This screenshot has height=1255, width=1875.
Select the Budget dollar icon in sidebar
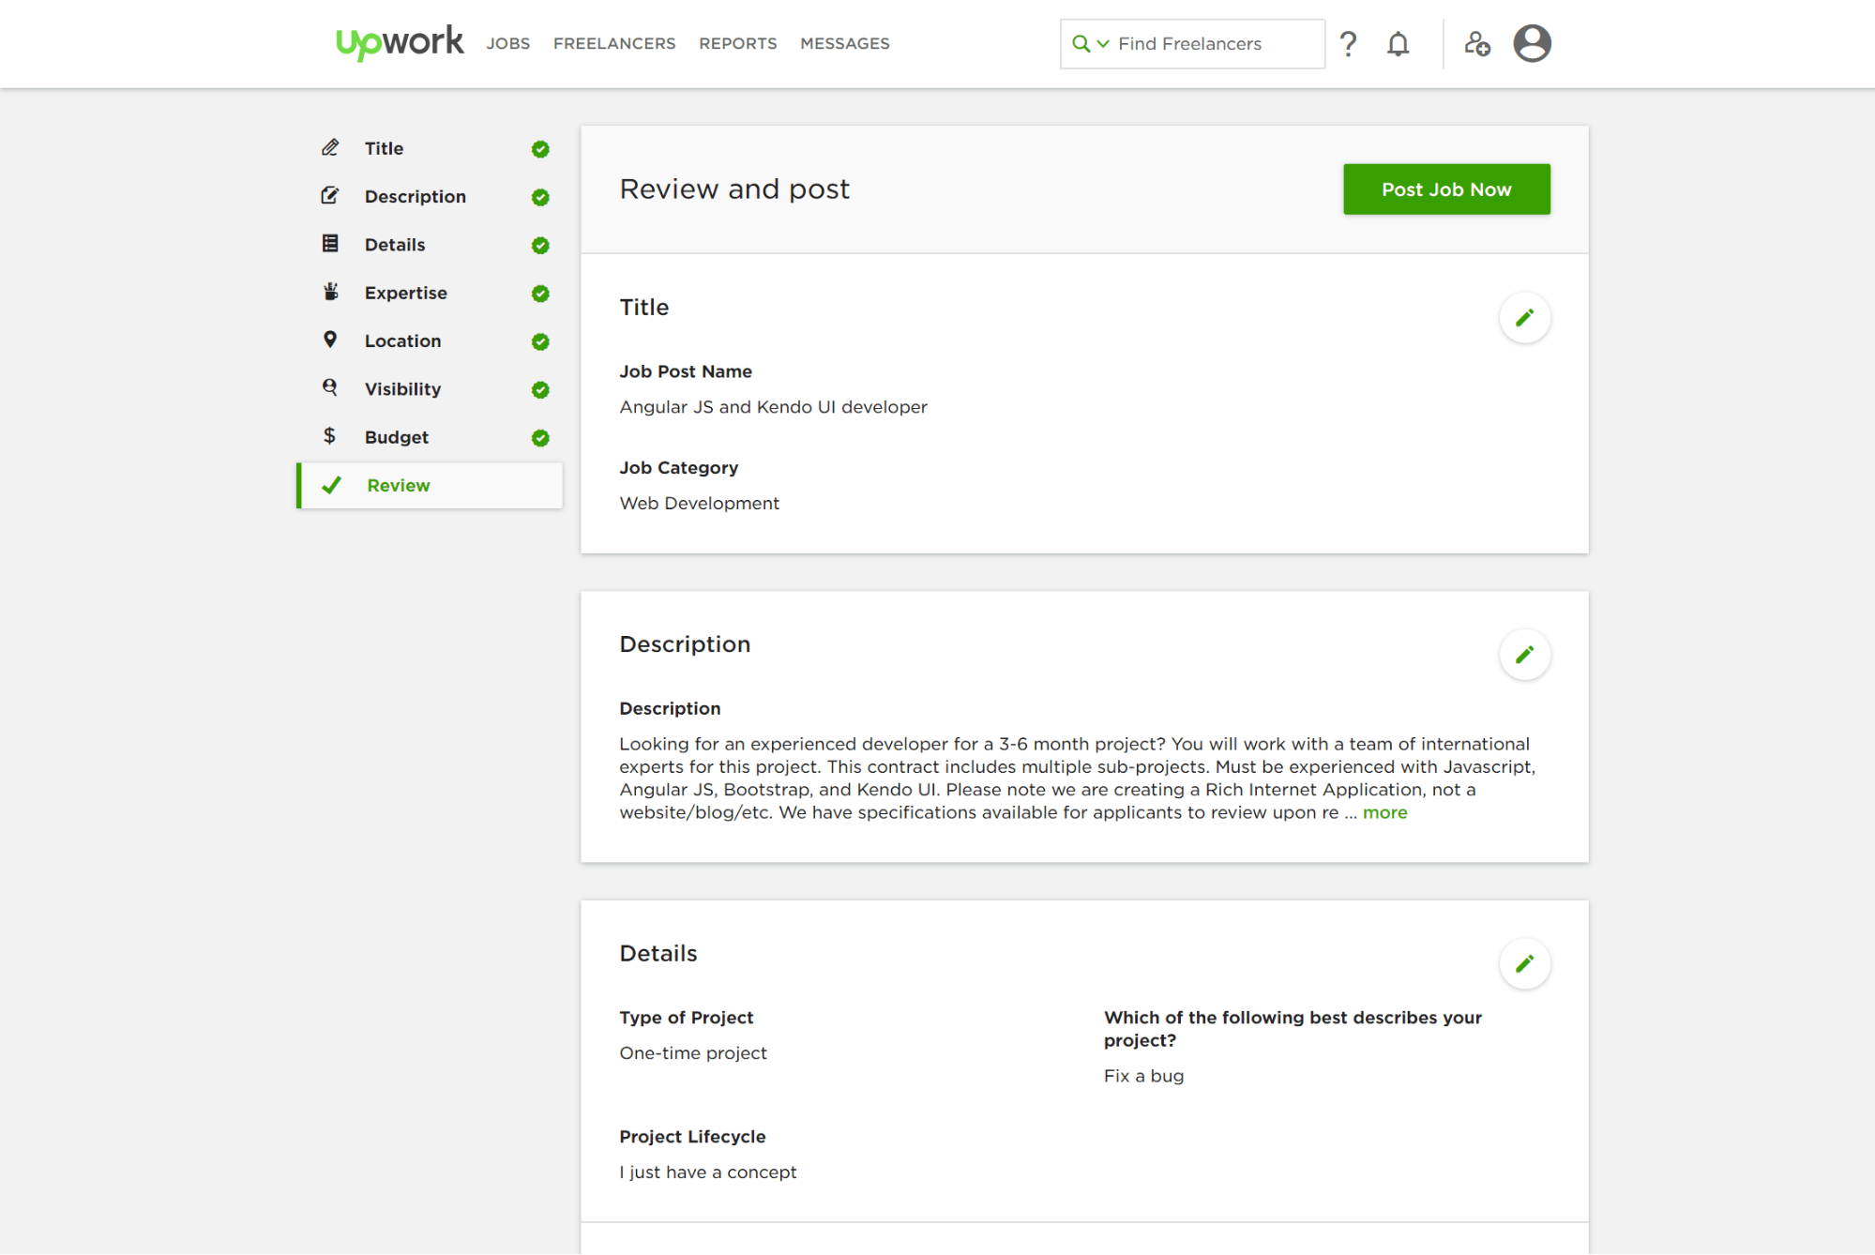[x=330, y=437]
